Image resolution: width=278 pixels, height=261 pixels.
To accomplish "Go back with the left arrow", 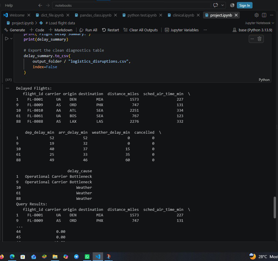I will [x=40, y=5].
